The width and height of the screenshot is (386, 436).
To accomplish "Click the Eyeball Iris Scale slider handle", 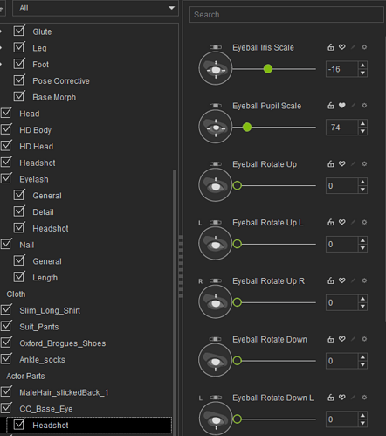I will click(x=268, y=69).
